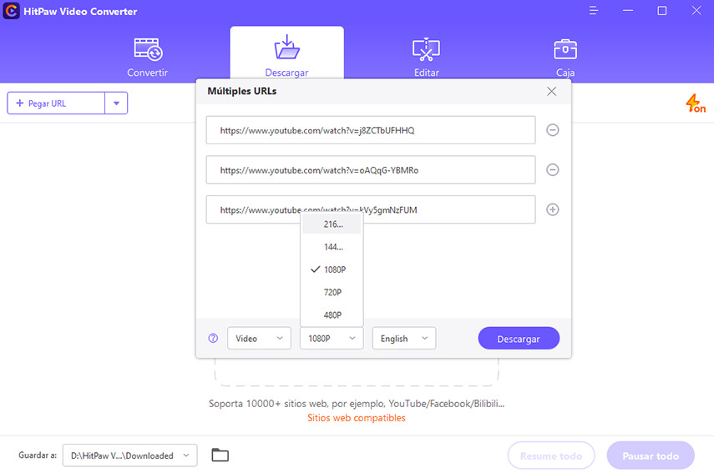
Task: Open the English language dropdown
Action: pos(404,339)
